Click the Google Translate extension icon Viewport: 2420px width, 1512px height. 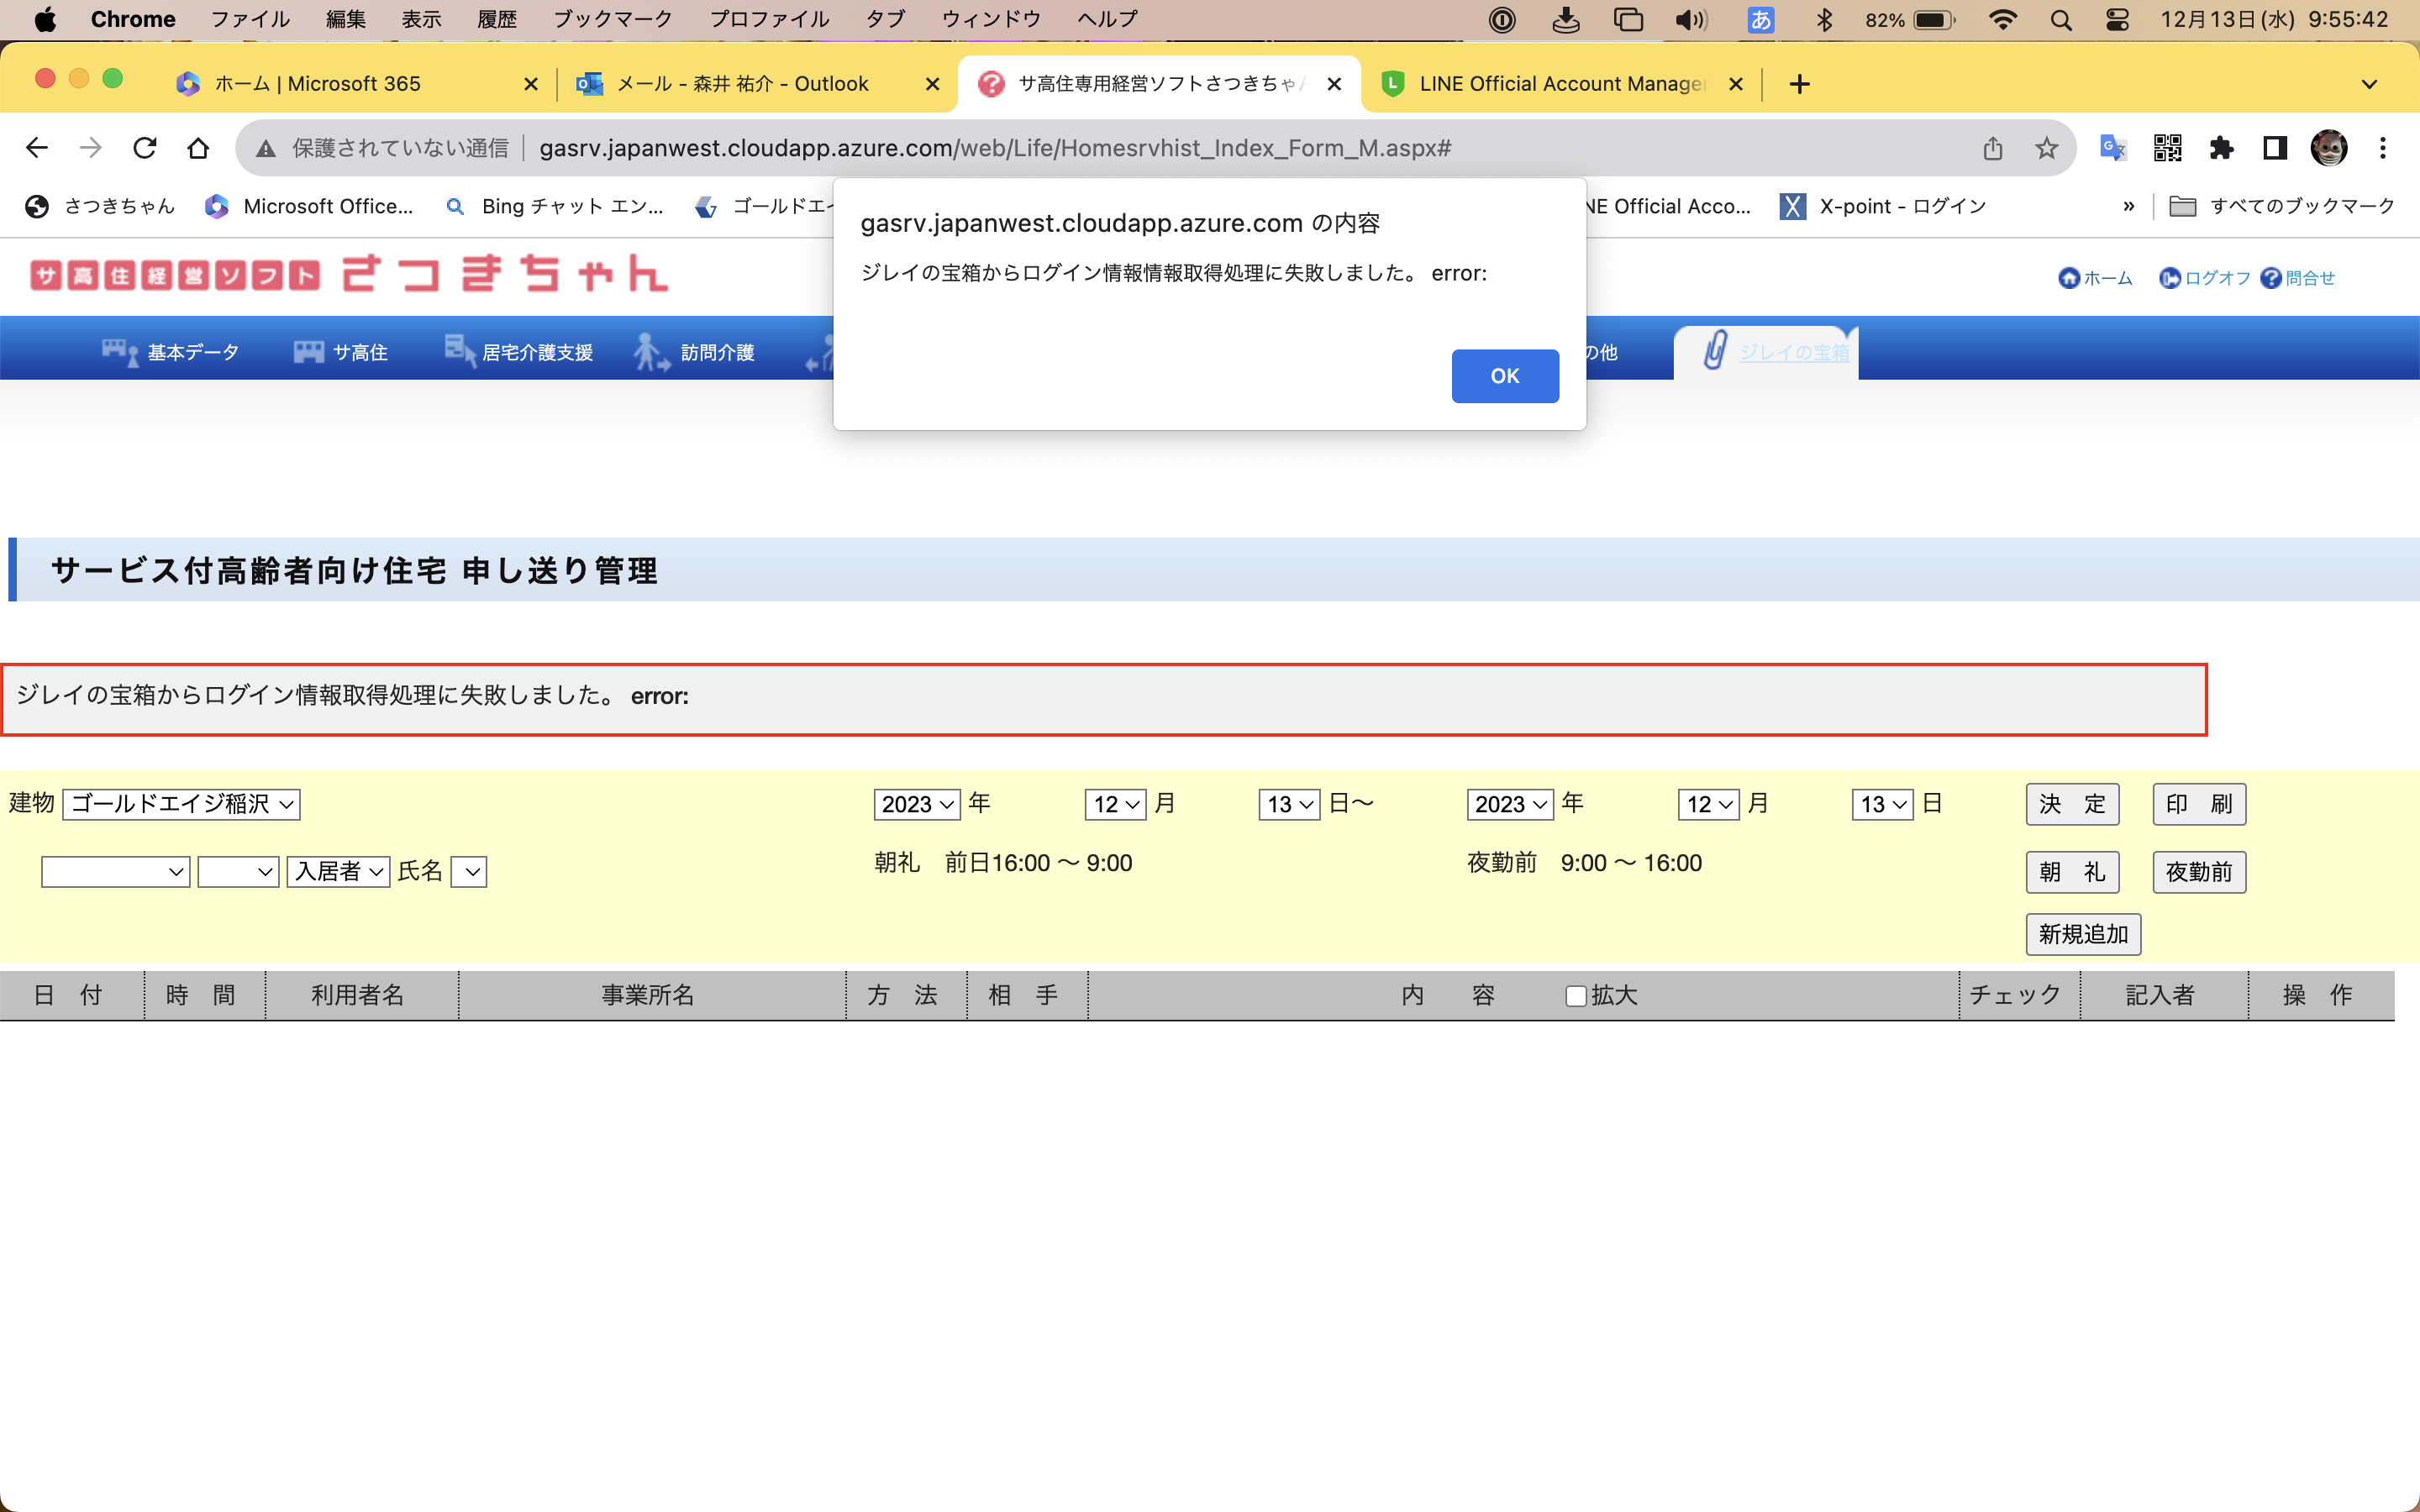click(2112, 148)
